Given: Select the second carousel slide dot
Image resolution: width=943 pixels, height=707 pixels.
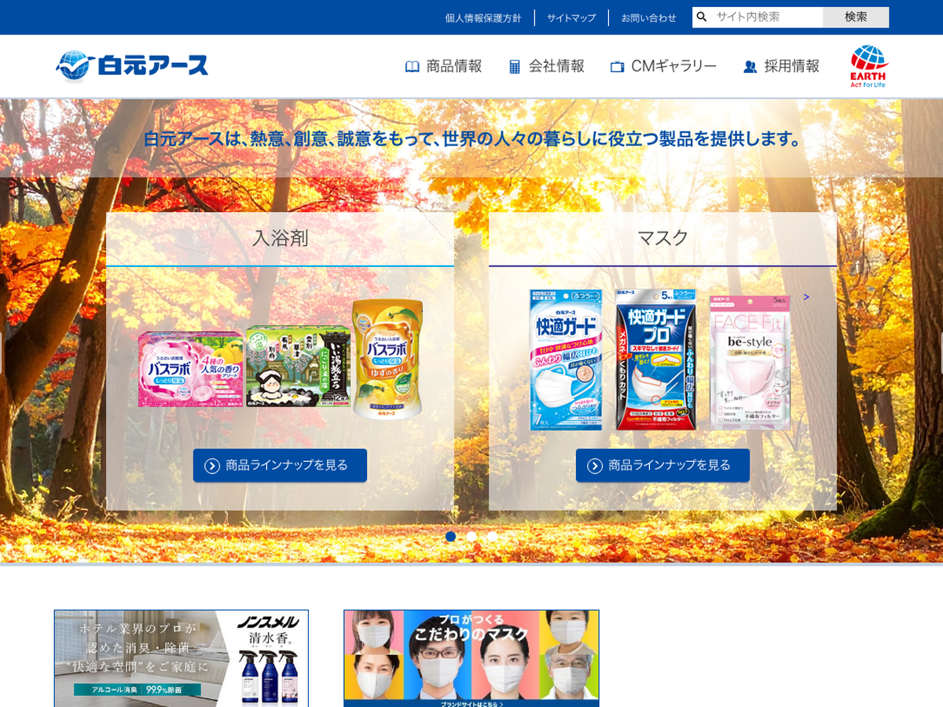Looking at the screenshot, I should click(472, 537).
